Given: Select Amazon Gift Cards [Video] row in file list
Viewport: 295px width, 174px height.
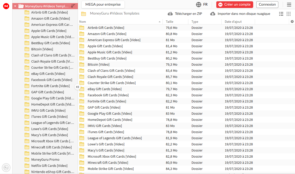Looking at the screenshot, I should (x=186, y=34).
